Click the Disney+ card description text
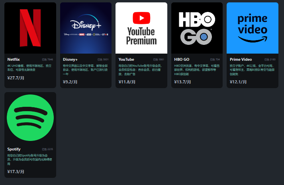This screenshot has height=185, width=284. (x=85, y=70)
